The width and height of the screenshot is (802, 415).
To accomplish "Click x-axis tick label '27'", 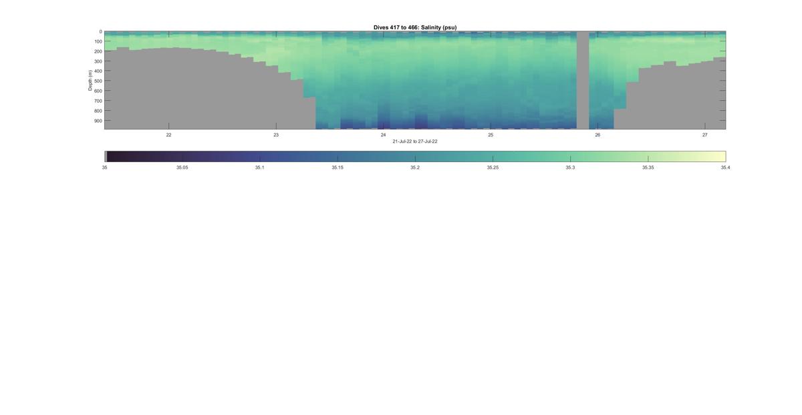I will tap(705, 135).
